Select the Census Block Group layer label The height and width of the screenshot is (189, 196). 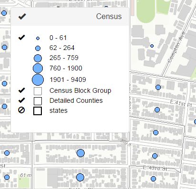80,90
